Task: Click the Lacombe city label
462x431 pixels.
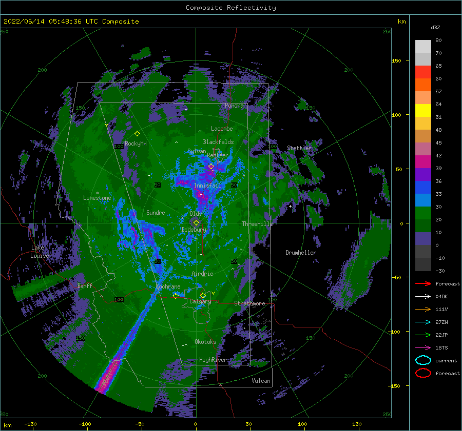Action: 222,129
